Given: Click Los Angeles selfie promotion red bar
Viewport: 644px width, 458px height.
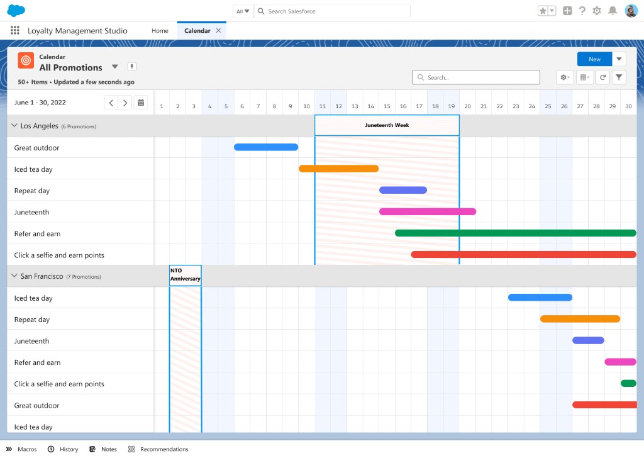Looking at the screenshot, I should (524, 254).
